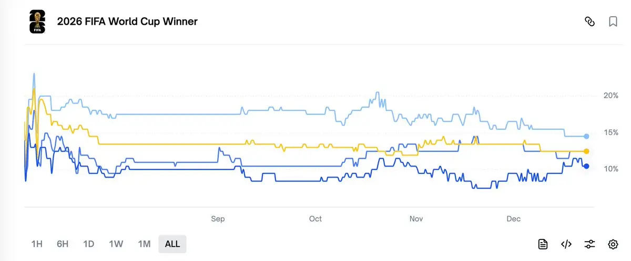This screenshot has height=261, width=631.
Task: Click the Sep label on timeline
Action: click(x=218, y=218)
